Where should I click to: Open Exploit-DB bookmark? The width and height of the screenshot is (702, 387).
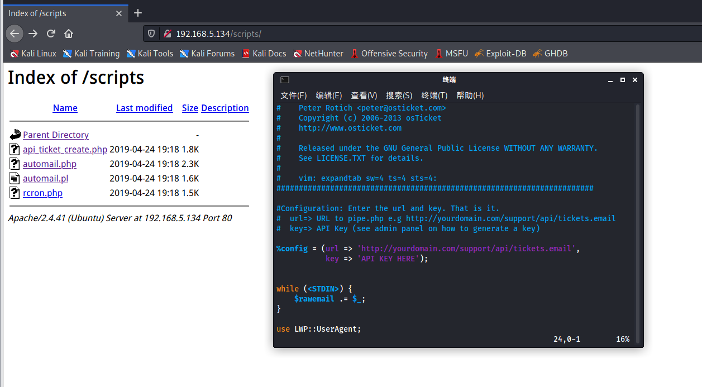click(500, 54)
